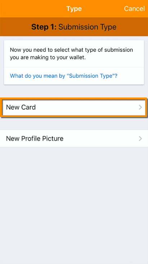Select the New Card option

click(74, 107)
